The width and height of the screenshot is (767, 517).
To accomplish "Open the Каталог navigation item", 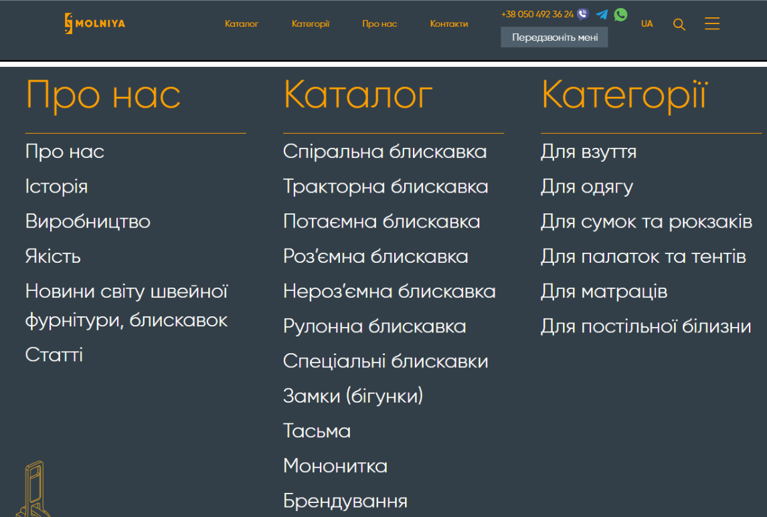I will [242, 23].
